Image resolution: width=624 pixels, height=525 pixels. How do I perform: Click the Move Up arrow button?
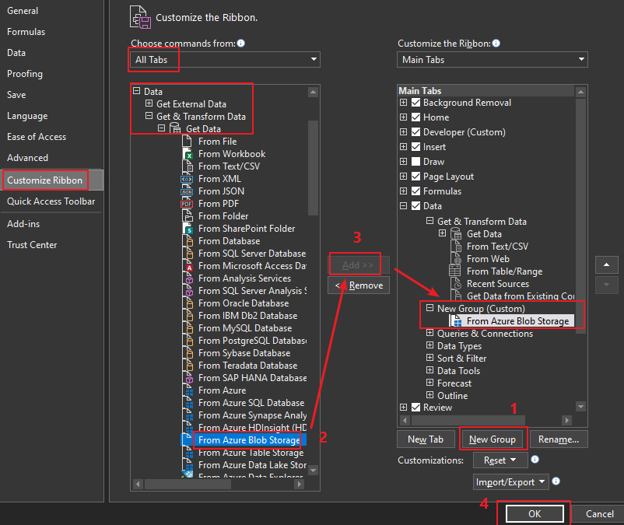[x=606, y=264]
